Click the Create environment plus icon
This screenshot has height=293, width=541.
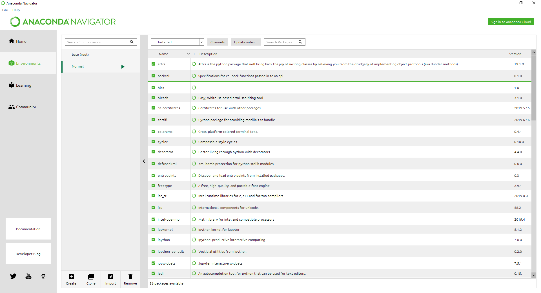pyautogui.click(x=71, y=277)
